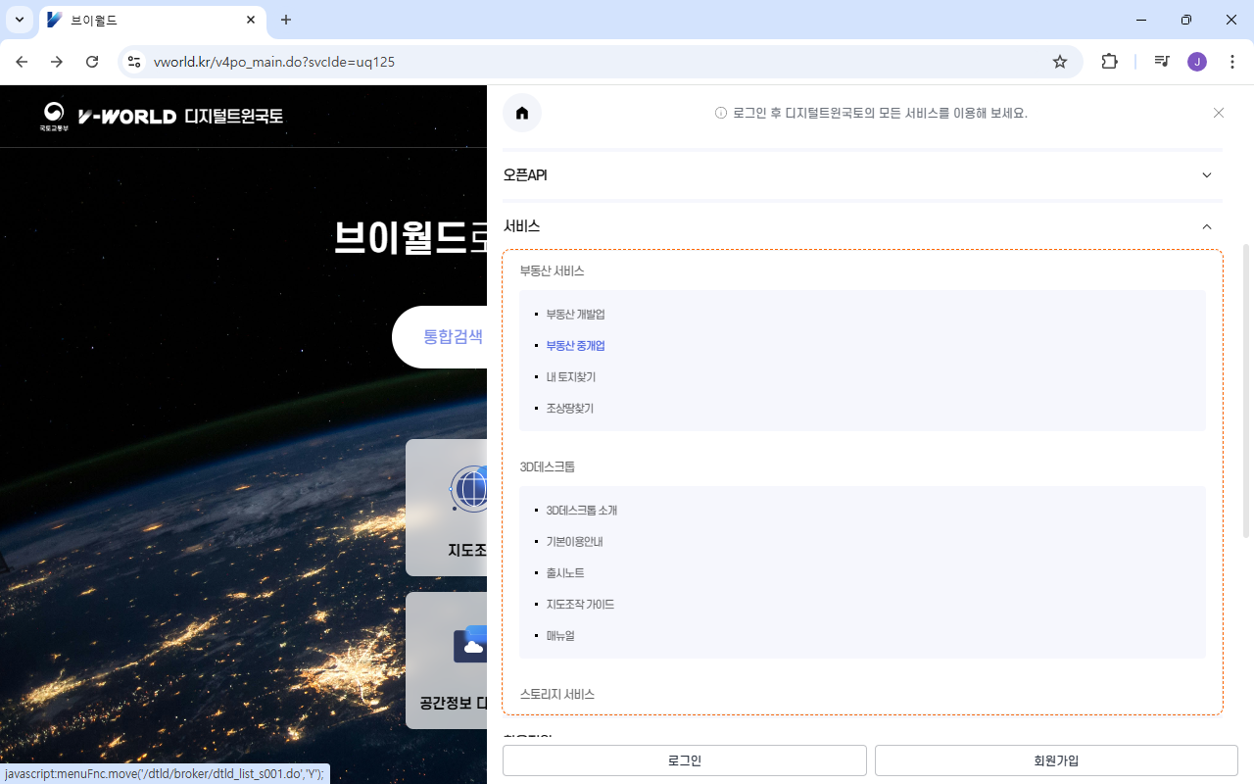Image resolution: width=1254 pixels, height=784 pixels.
Task: Open 기본이용안내 menu item
Action: tap(574, 542)
